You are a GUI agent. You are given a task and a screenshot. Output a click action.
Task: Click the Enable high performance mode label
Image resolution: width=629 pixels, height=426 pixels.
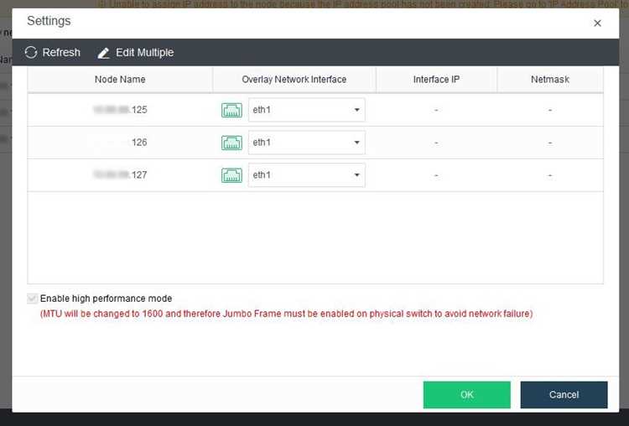pyautogui.click(x=106, y=299)
